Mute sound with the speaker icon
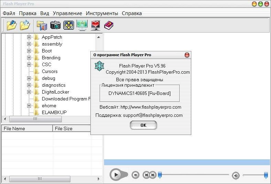The width and height of the screenshot is (271, 184). (x=236, y=175)
